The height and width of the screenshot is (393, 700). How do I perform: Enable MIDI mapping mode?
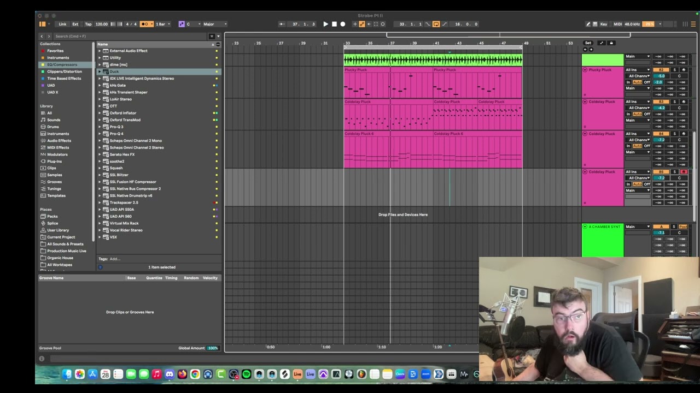(617, 24)
